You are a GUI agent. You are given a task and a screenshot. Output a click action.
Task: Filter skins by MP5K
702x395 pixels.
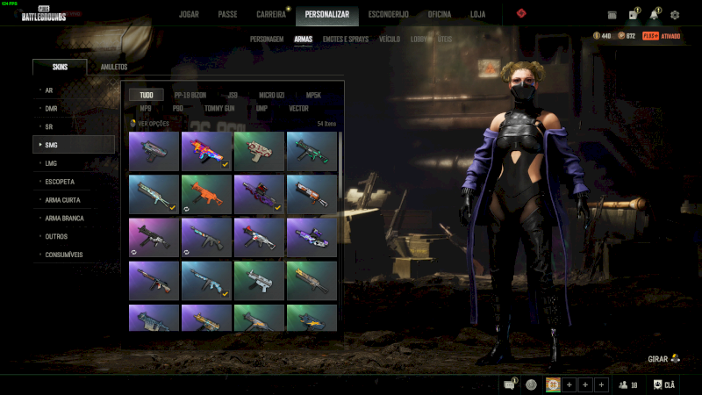click(313, 95)
